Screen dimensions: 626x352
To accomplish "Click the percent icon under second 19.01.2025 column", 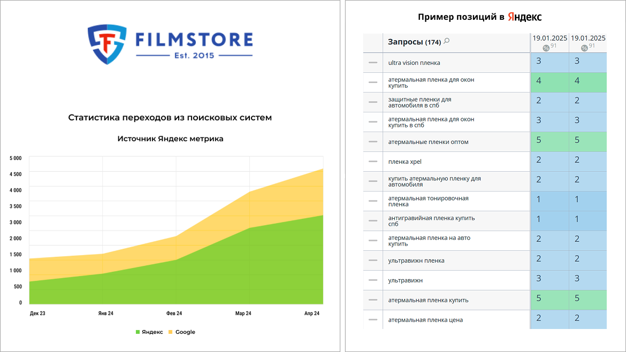I will pyautogui.click(x=584, y=48).
